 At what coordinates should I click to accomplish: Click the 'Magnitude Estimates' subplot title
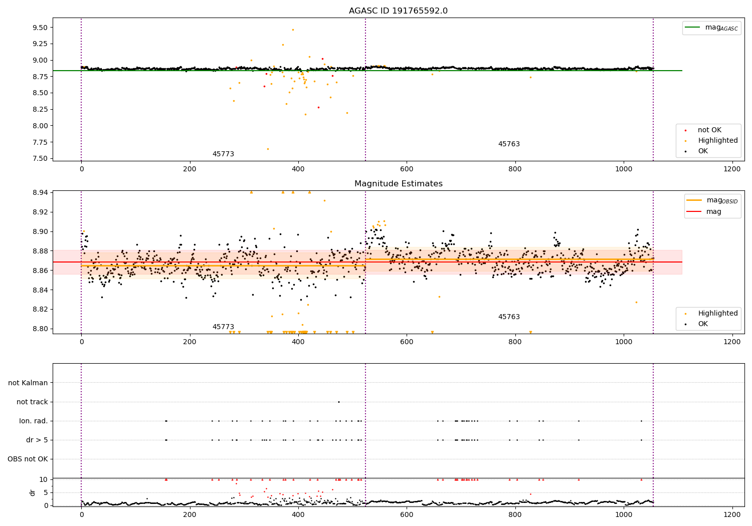(x=398, y=184)
